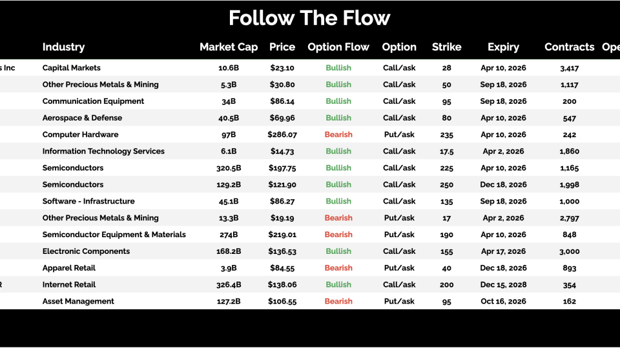Click the $286.07 price cell

tap(282, 135)
